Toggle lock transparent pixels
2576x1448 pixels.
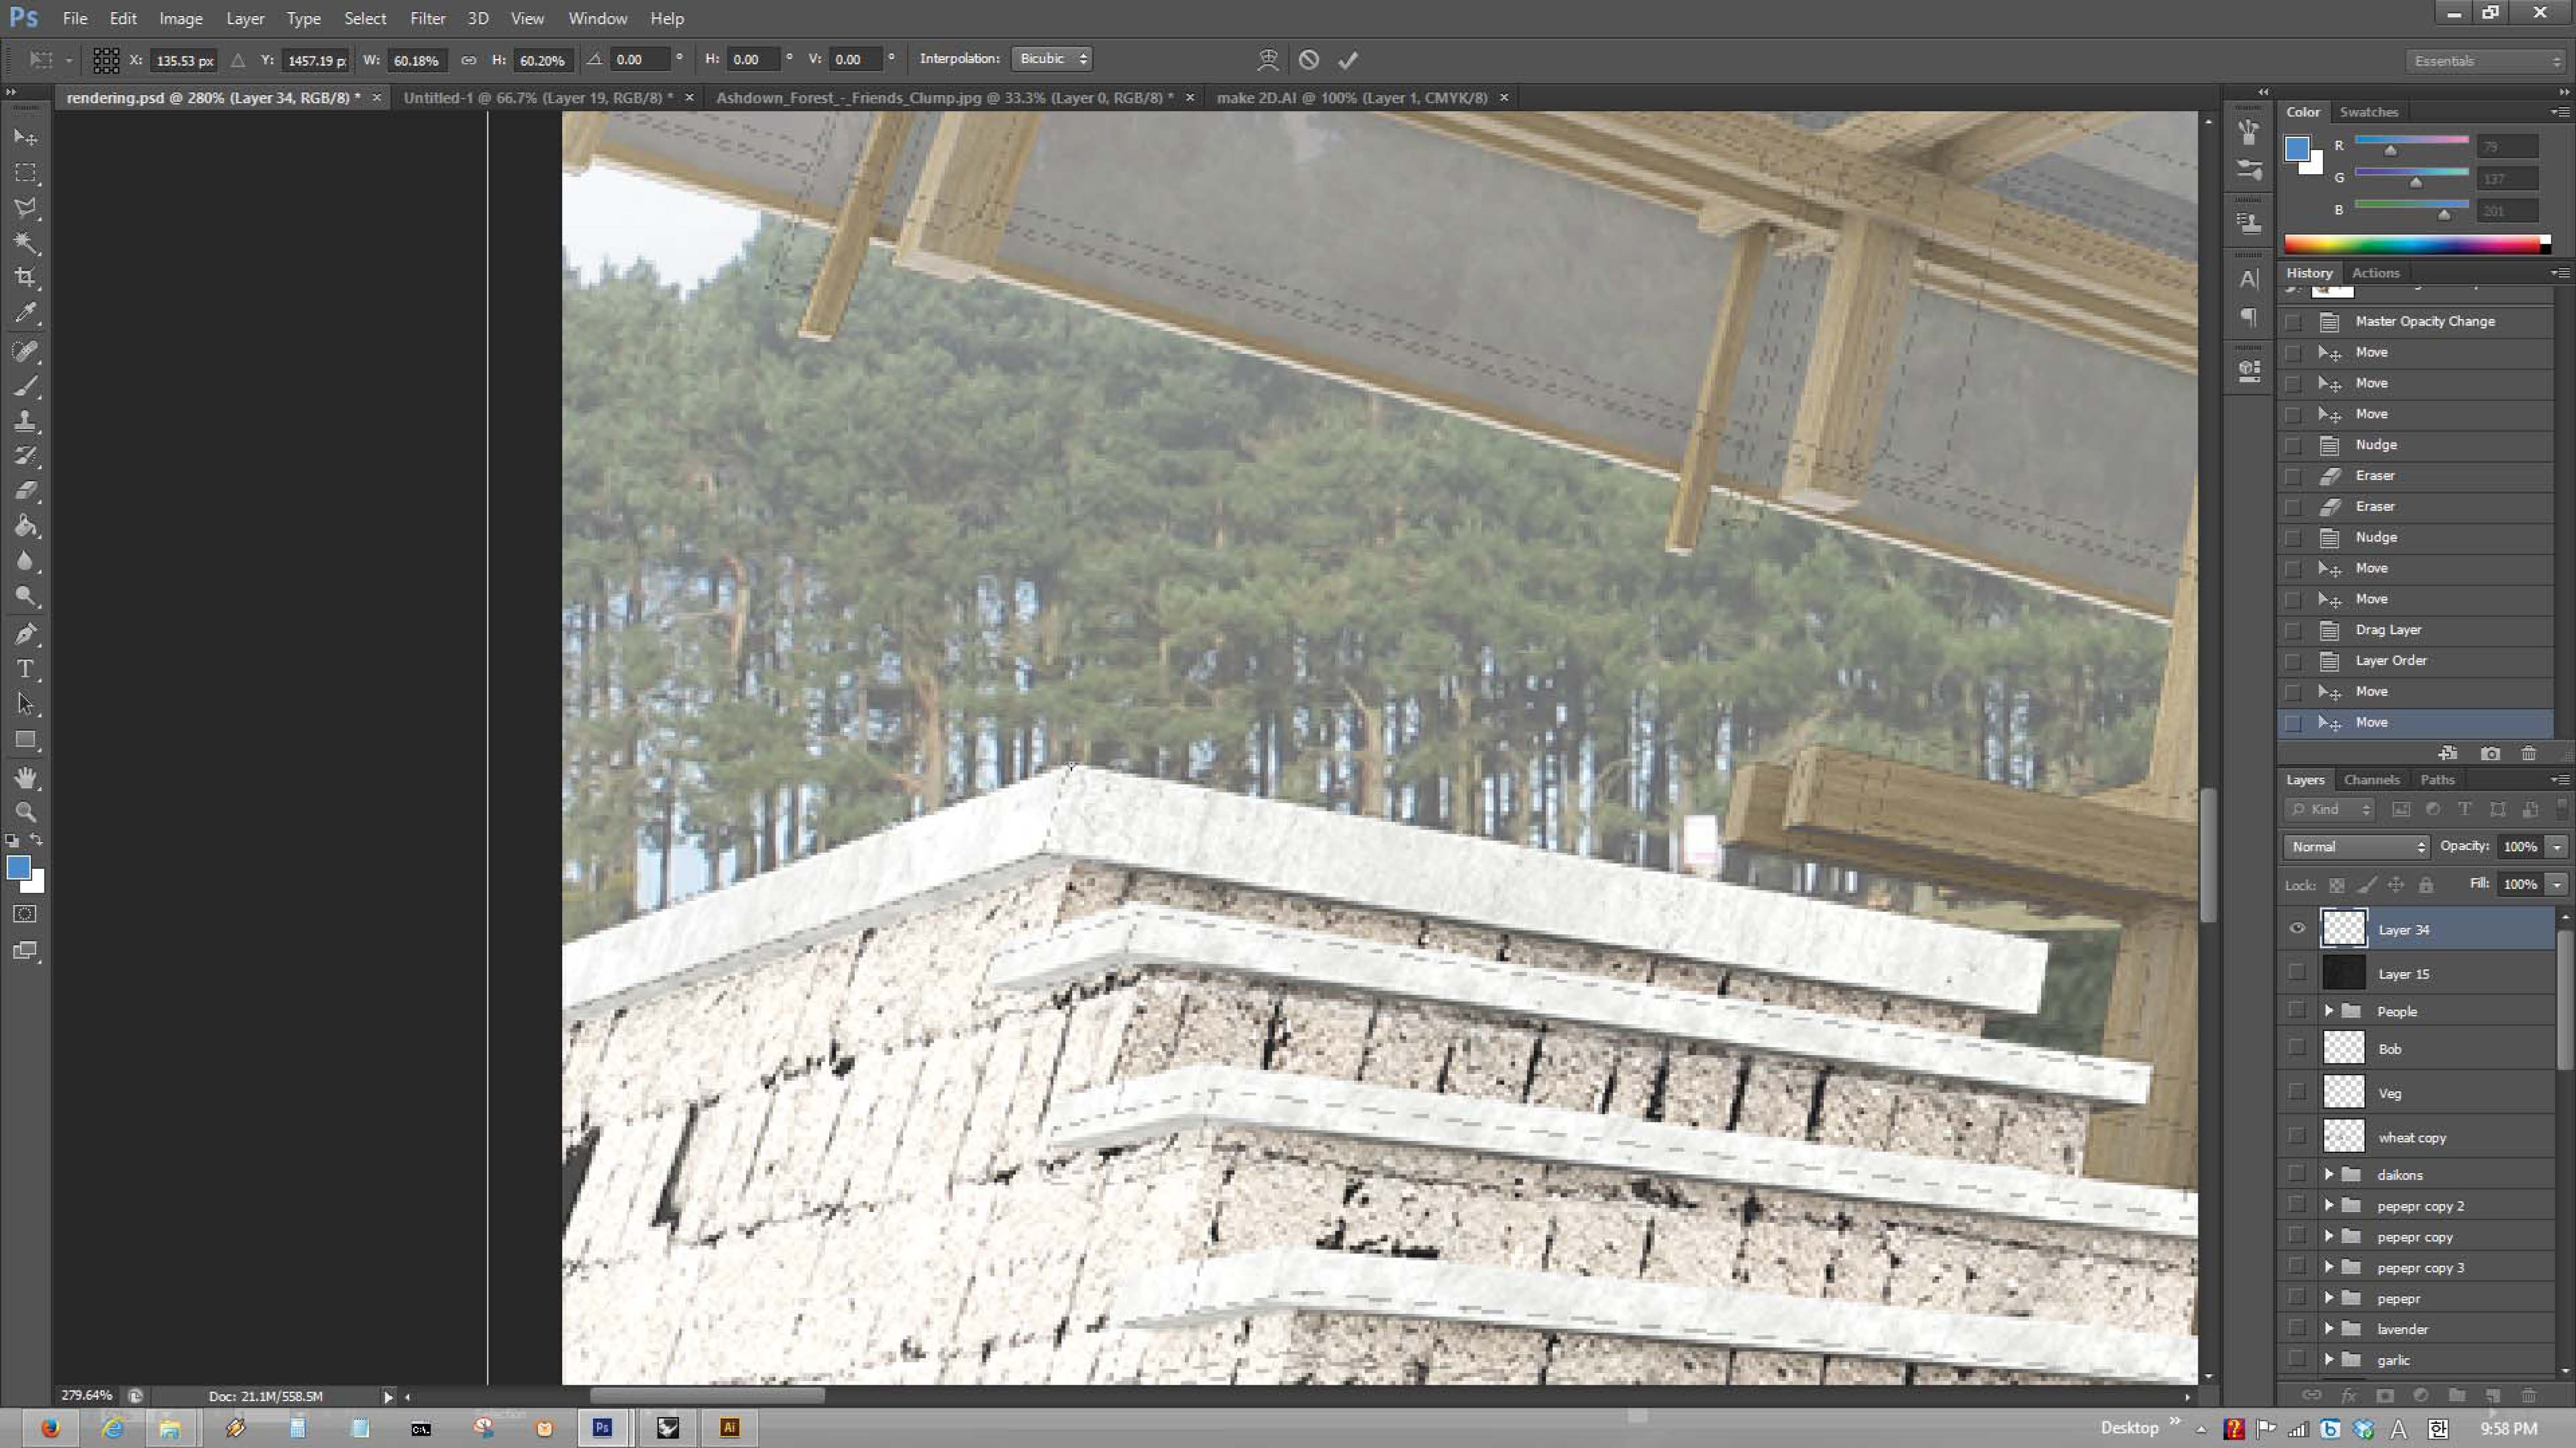tap(2337, 885)
